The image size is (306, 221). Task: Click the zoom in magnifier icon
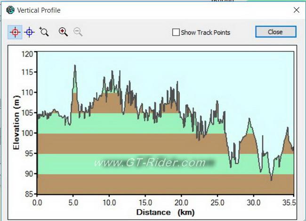coord(63,32)
